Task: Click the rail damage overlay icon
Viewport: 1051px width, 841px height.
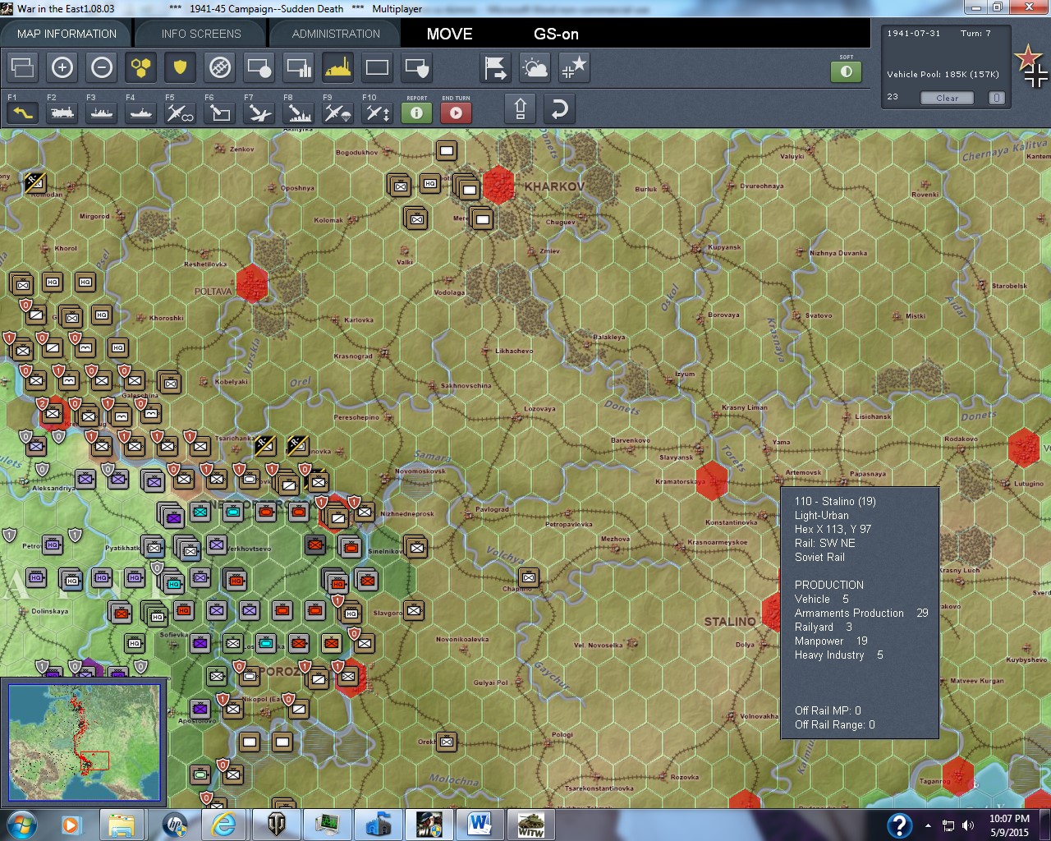Action: [218, 67]
